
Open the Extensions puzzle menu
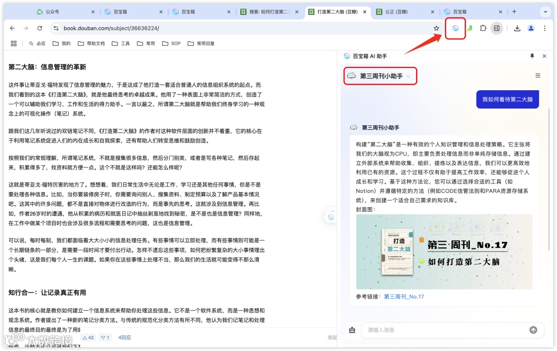click(x=483, y=28)
